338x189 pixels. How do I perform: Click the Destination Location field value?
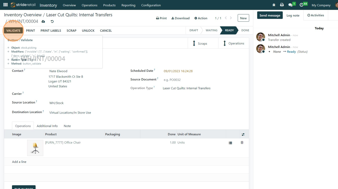click(x=70, y=112)
